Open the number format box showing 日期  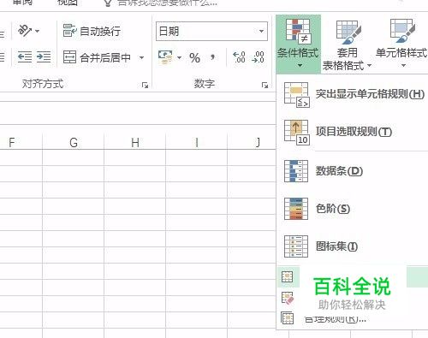point(211,31)
